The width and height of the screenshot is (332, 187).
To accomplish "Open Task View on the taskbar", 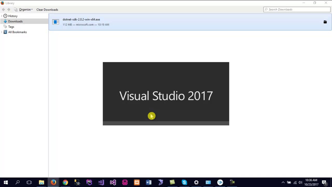I will [x=29, y=182].
